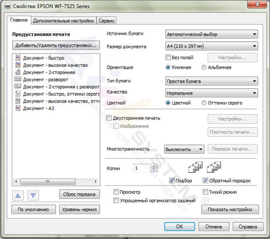
Task: Select 'Документ - A3' preset text
Action: click(39, 108)
